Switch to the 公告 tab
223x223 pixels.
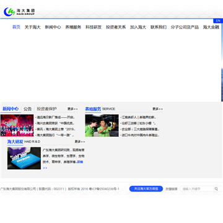tap(28, 109)
